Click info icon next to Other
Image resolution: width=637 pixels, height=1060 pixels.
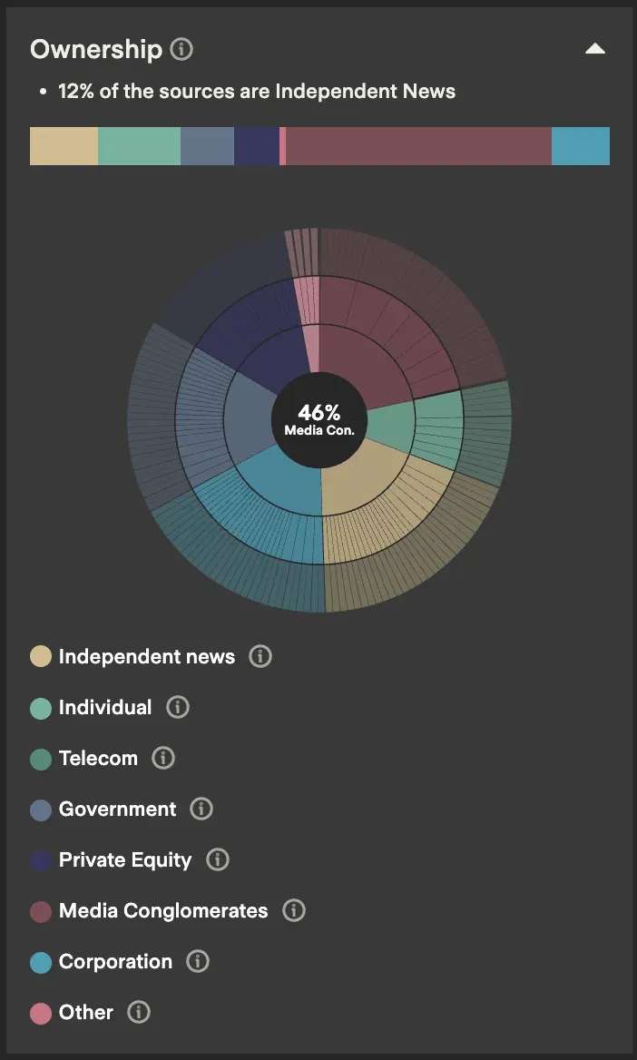[139, 1012]
